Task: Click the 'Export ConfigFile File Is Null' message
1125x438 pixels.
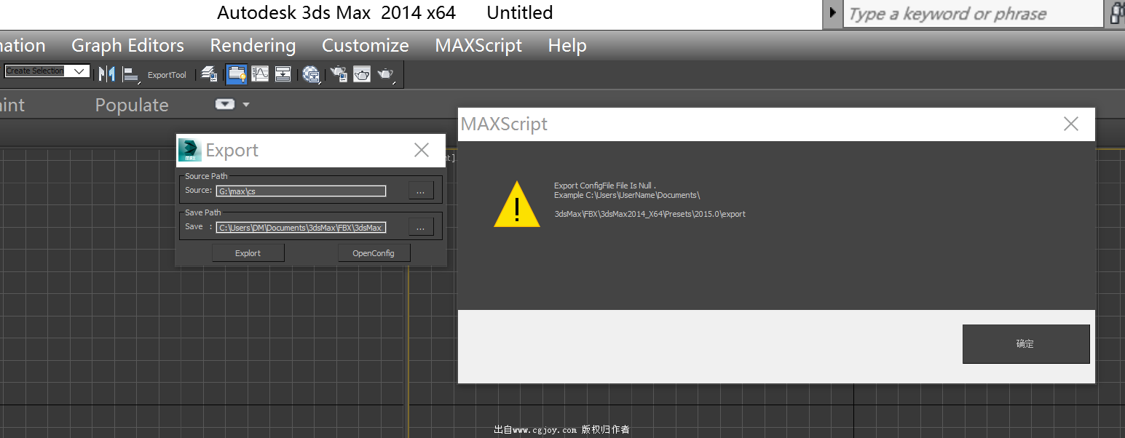Action: coord(605,186)
